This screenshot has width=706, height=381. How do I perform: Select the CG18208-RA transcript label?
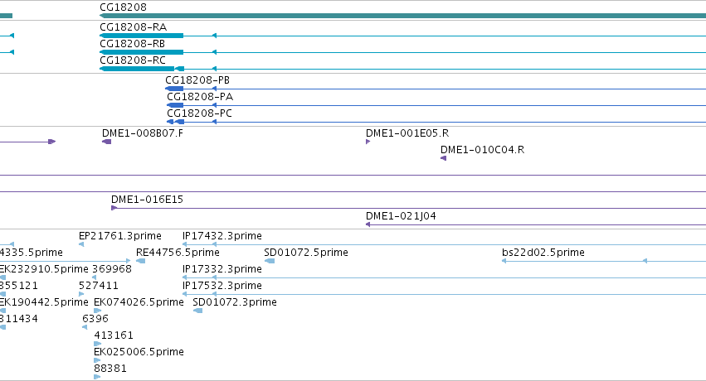click(x=134, y=27)
